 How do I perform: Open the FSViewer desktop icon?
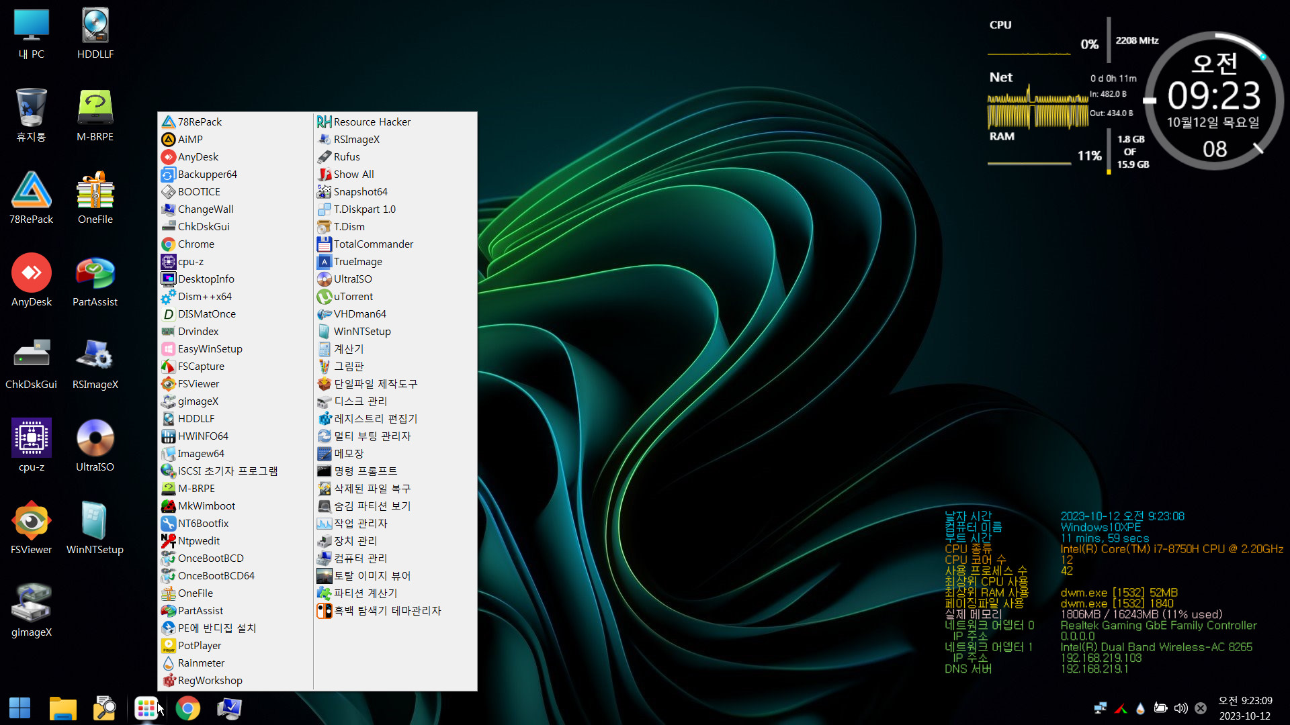tap(31, 529)
